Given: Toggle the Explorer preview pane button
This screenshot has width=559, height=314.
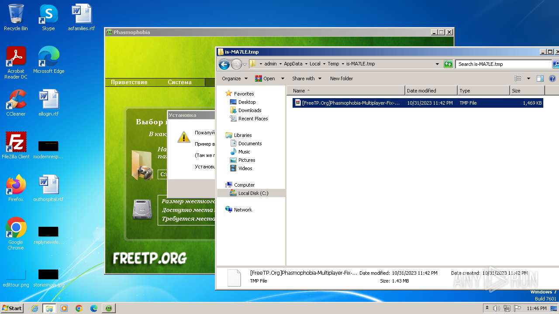Looking at the screenshot, I should point(540,78).
